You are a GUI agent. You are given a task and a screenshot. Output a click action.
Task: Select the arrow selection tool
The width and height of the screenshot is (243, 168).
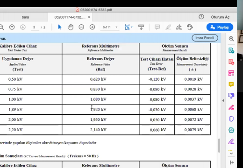[59, 27]
